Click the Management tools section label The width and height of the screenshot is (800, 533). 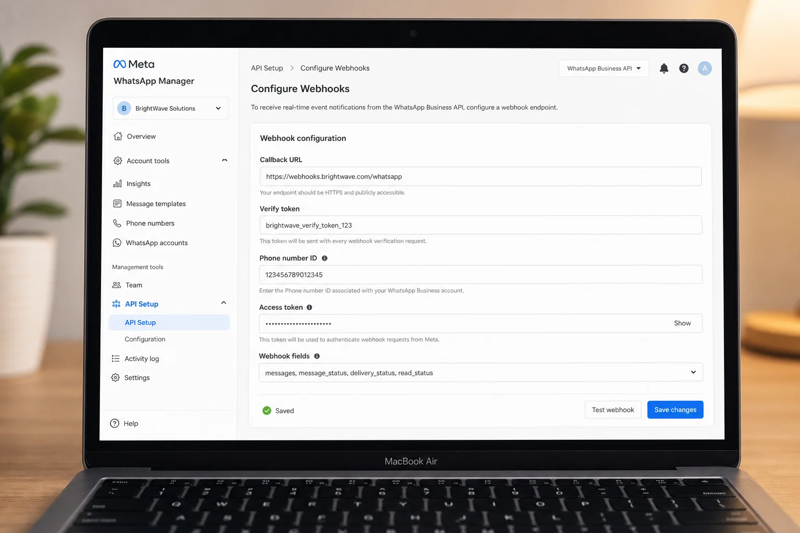(137, 267)
